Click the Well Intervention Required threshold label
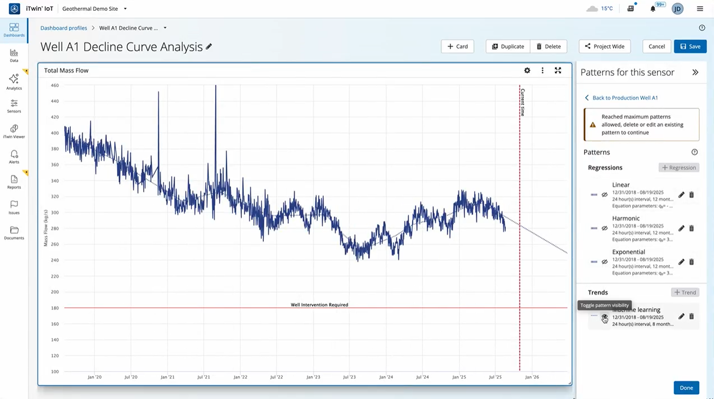The width and height of the screenshot is (714, 399). click(319, 305)
